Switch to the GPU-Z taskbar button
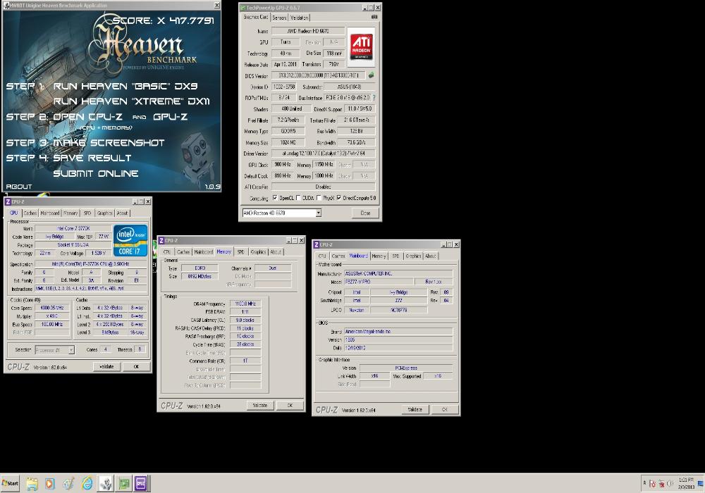The height and width of the screenshot is (493, 705). click(x=124, y=484)
